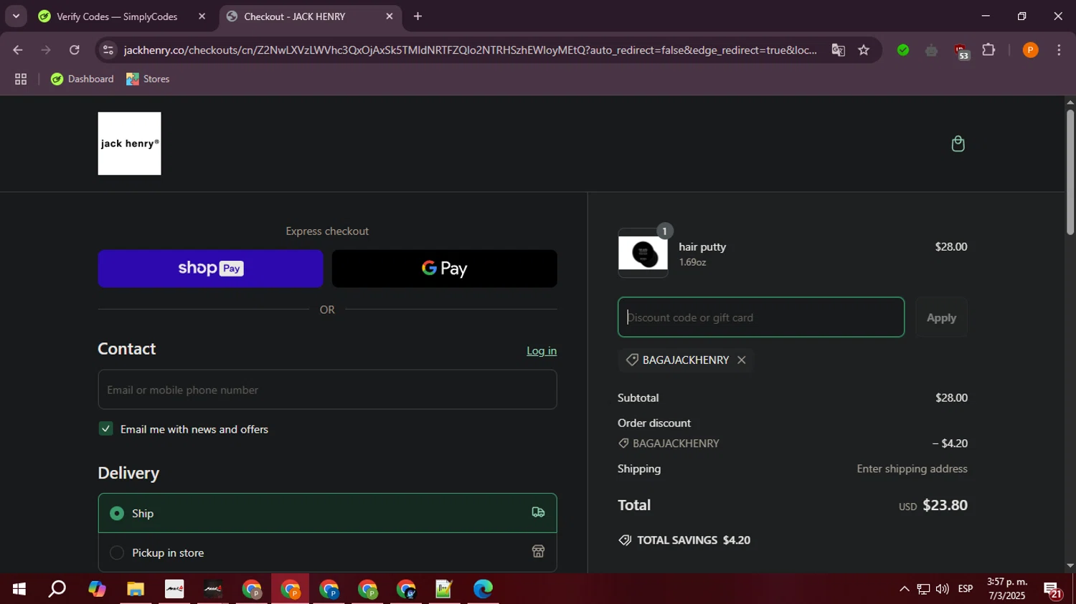Open a new browser tab
The image size is (1076, 604).
pos(417,16)
